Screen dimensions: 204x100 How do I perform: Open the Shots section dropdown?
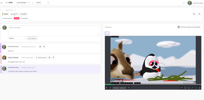43,3
